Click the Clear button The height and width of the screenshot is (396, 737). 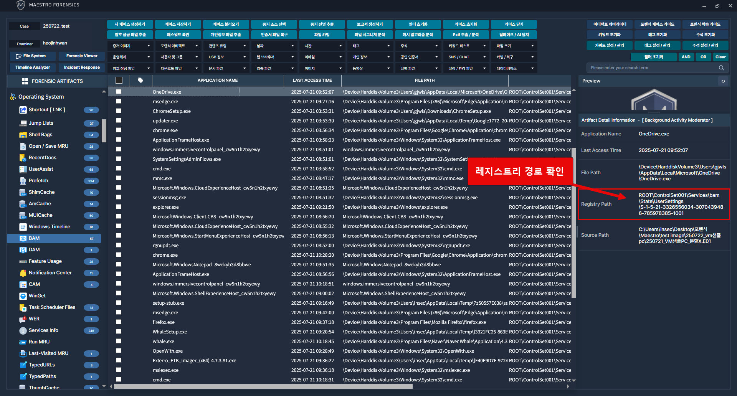pyautogui.click(x=720, y=57)
